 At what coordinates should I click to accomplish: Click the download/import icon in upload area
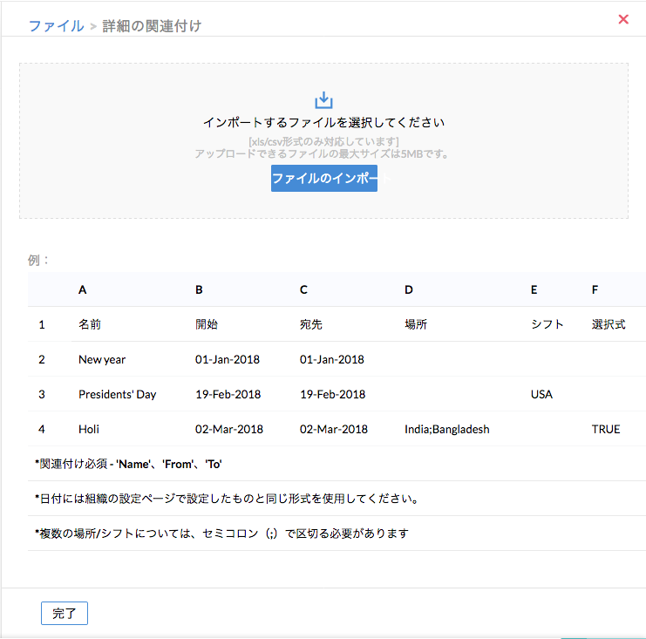point(324,100)
